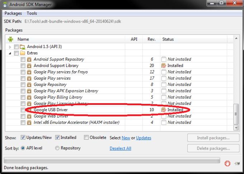The height and width of the screenshot is (174, 244).
Task: Select the Google USB Driver row text
Action: [51, 110]
